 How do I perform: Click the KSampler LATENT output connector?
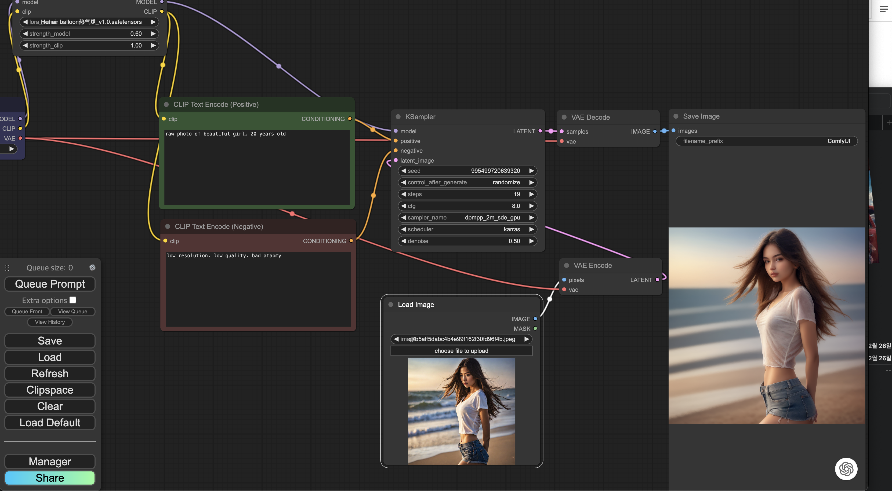pyautogui.click(x=540, y=131)
